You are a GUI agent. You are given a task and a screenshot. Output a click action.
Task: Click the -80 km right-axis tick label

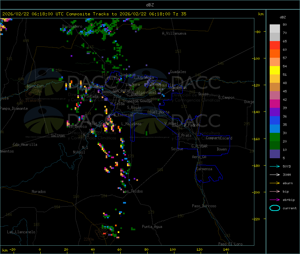[x=258, y=32]
